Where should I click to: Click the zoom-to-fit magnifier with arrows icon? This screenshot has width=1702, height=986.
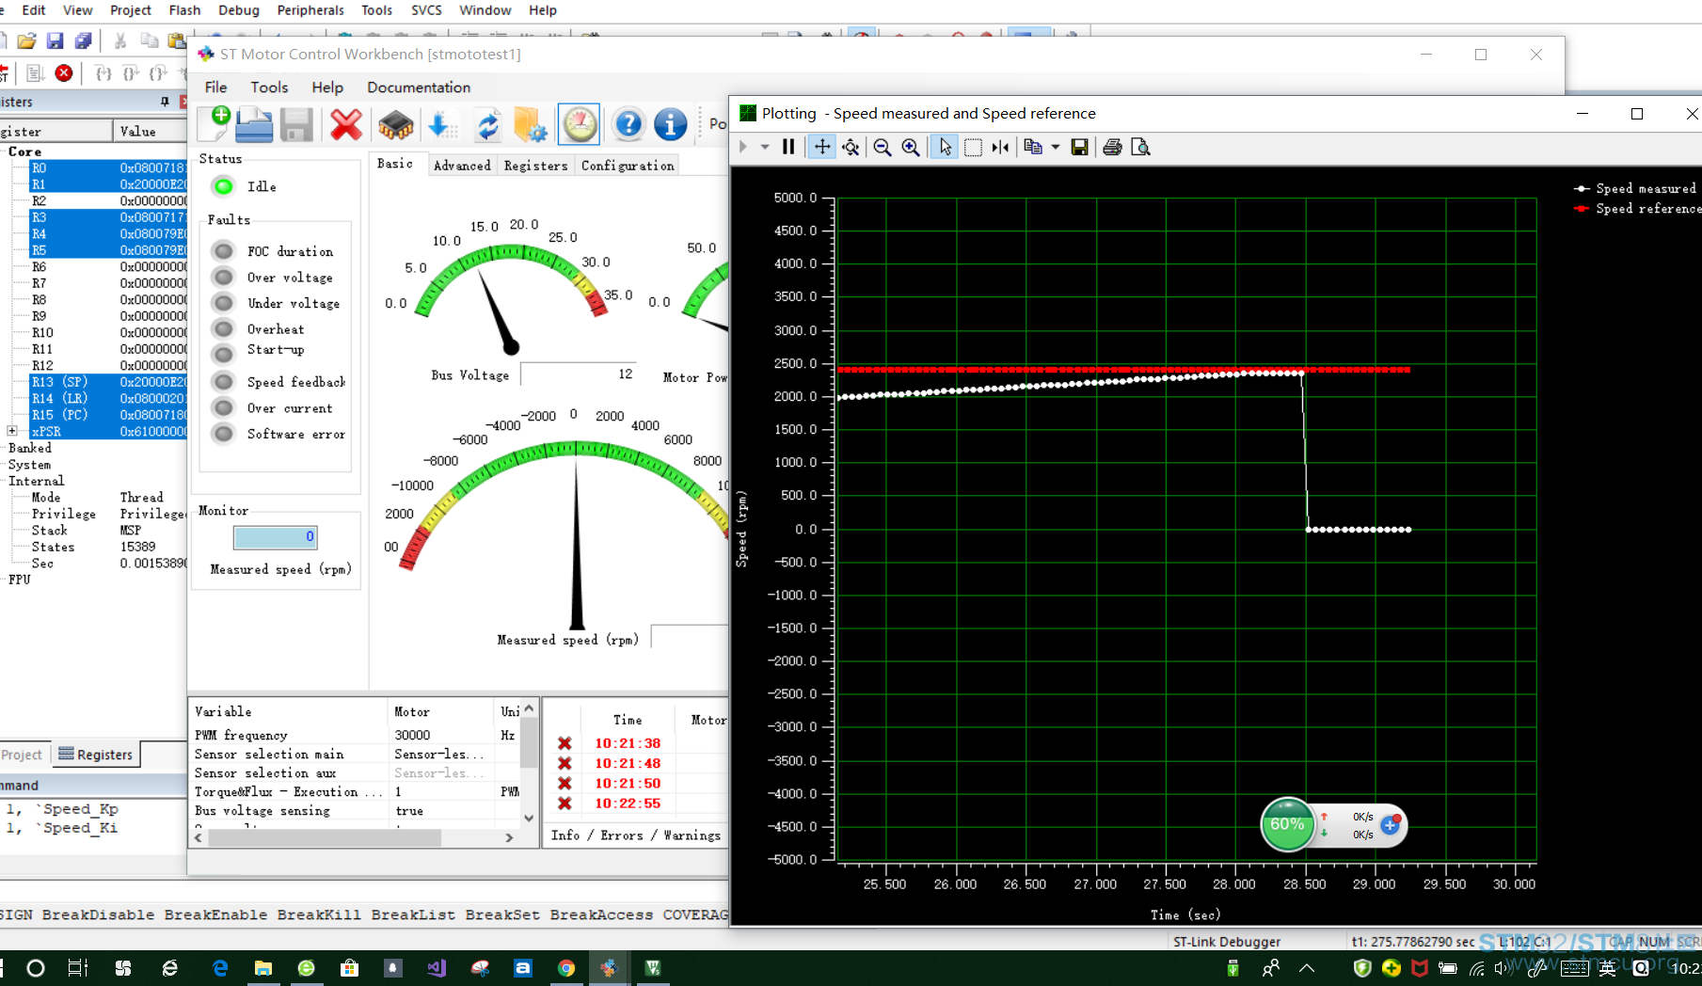click(851, 147)
